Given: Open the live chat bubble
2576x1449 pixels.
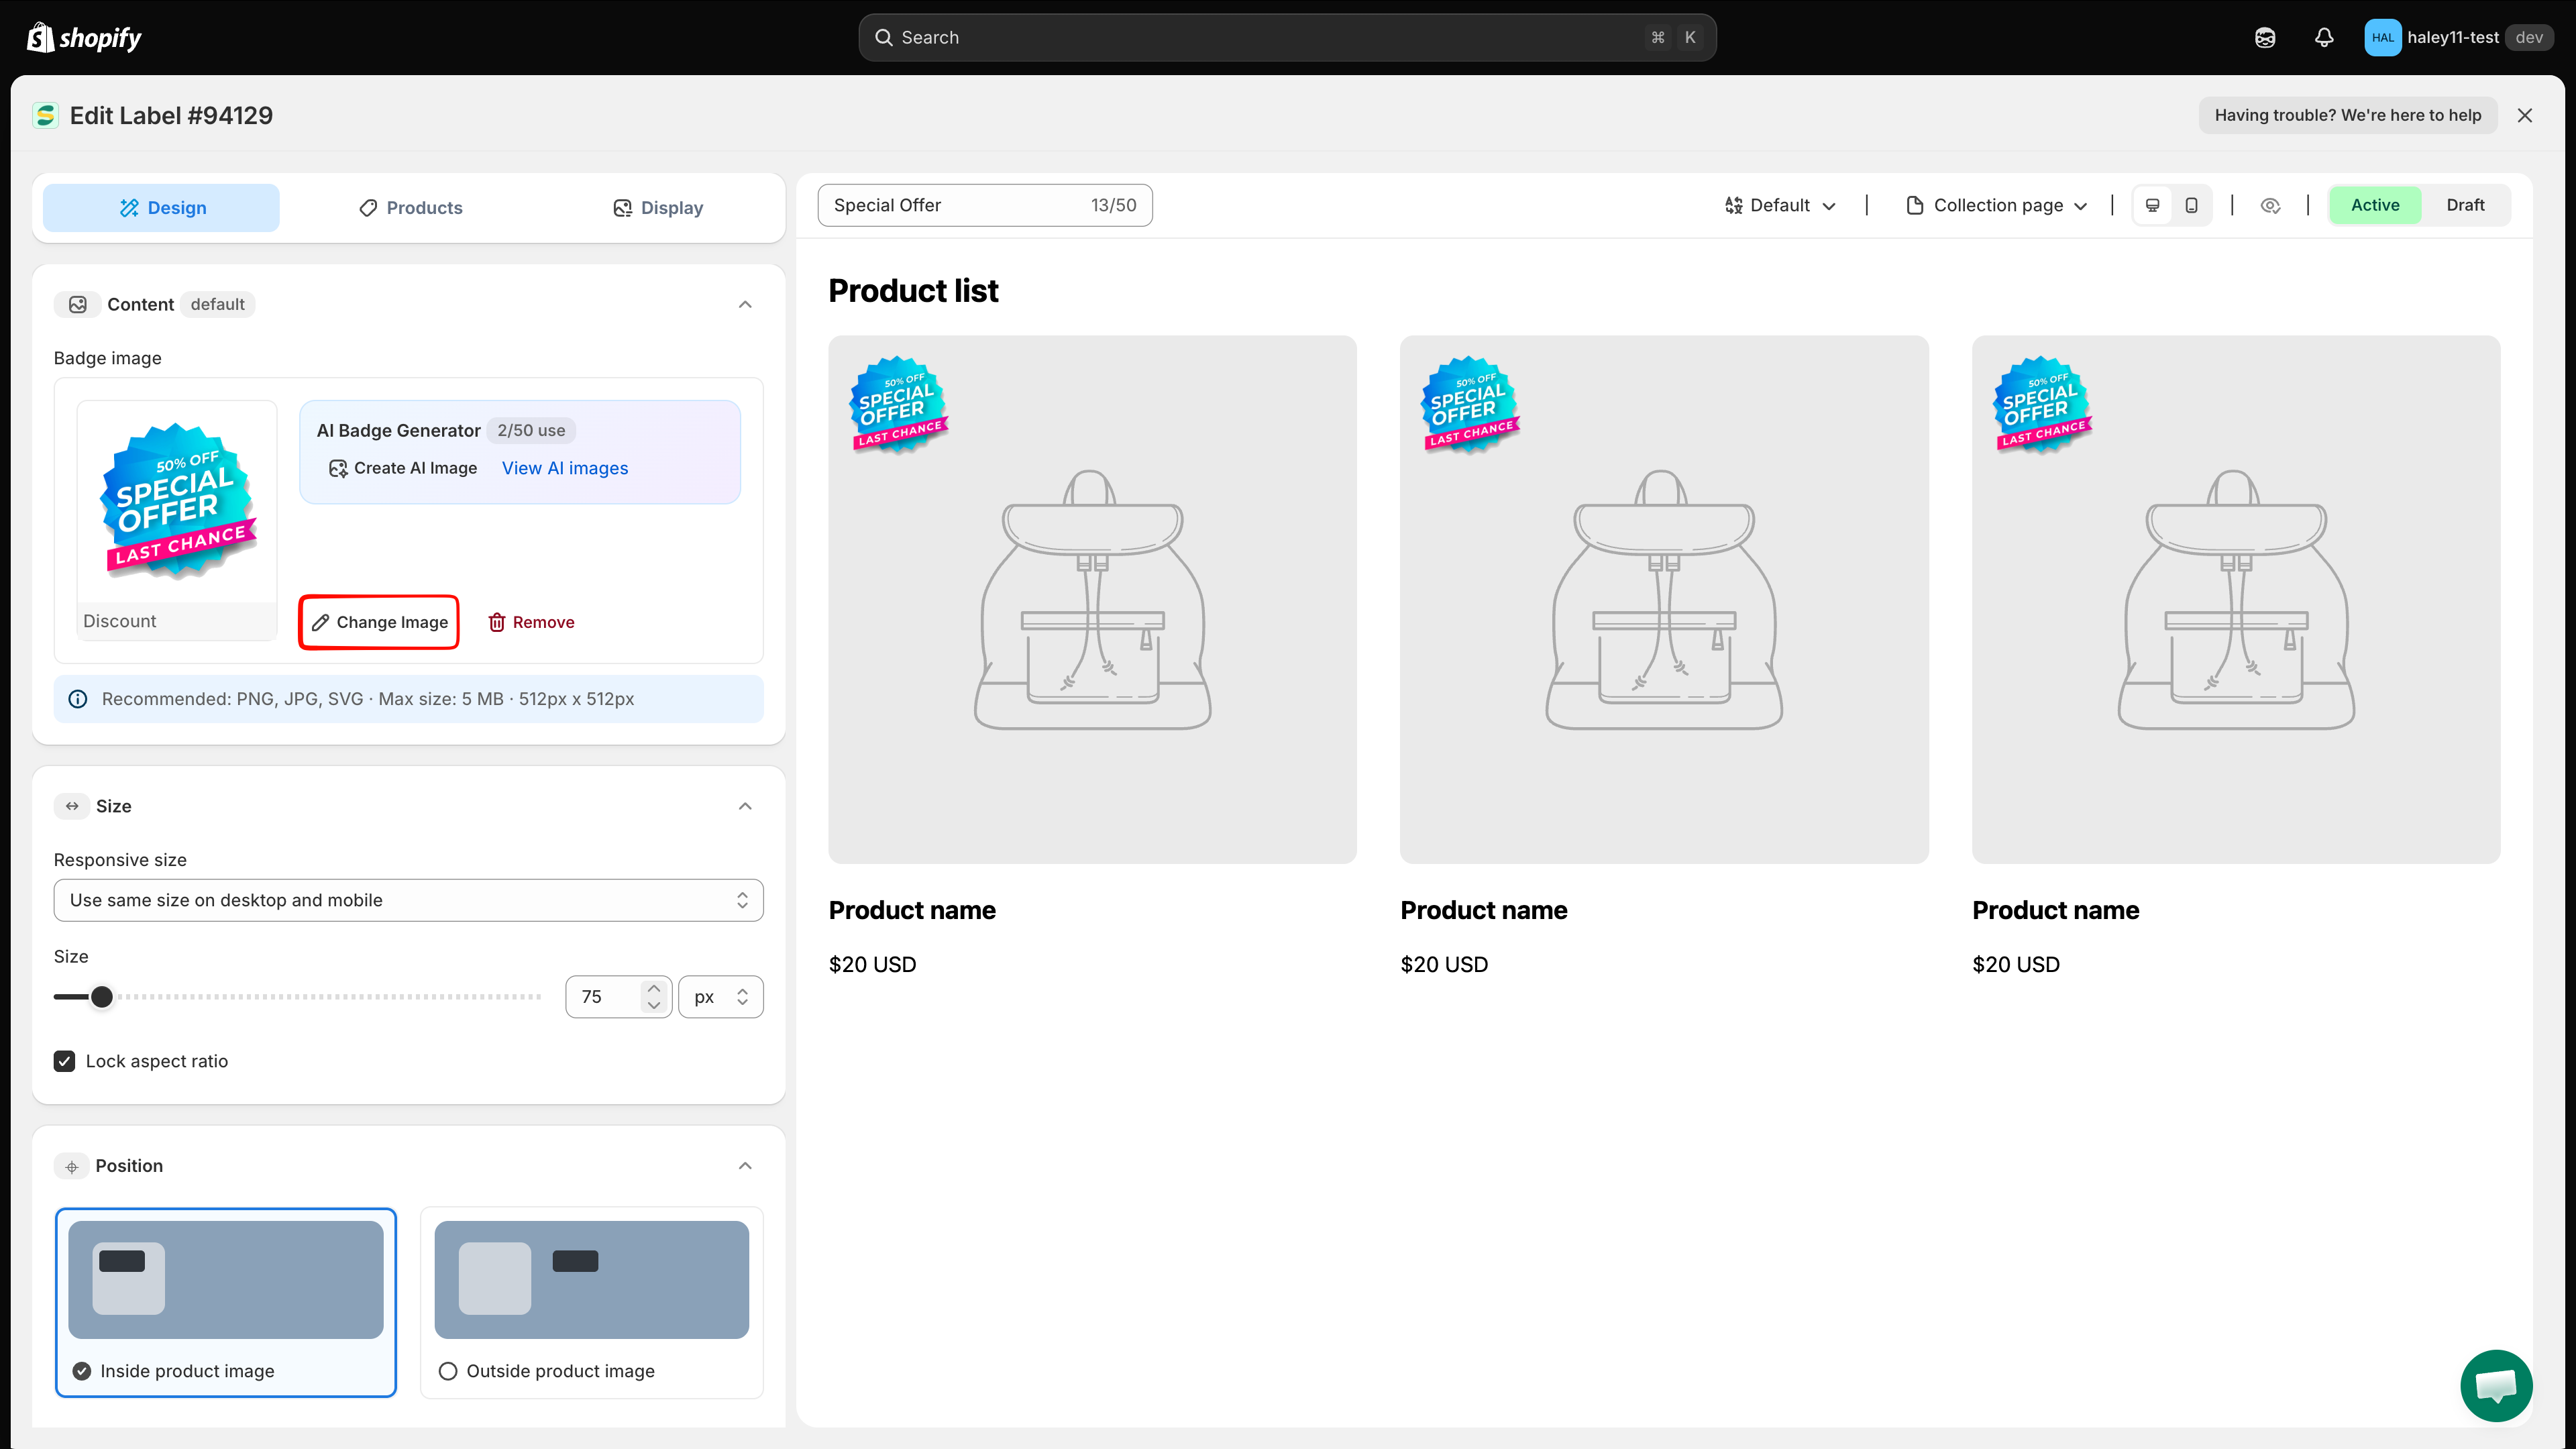Looking at the screenshot, I should [2496, 1385].
